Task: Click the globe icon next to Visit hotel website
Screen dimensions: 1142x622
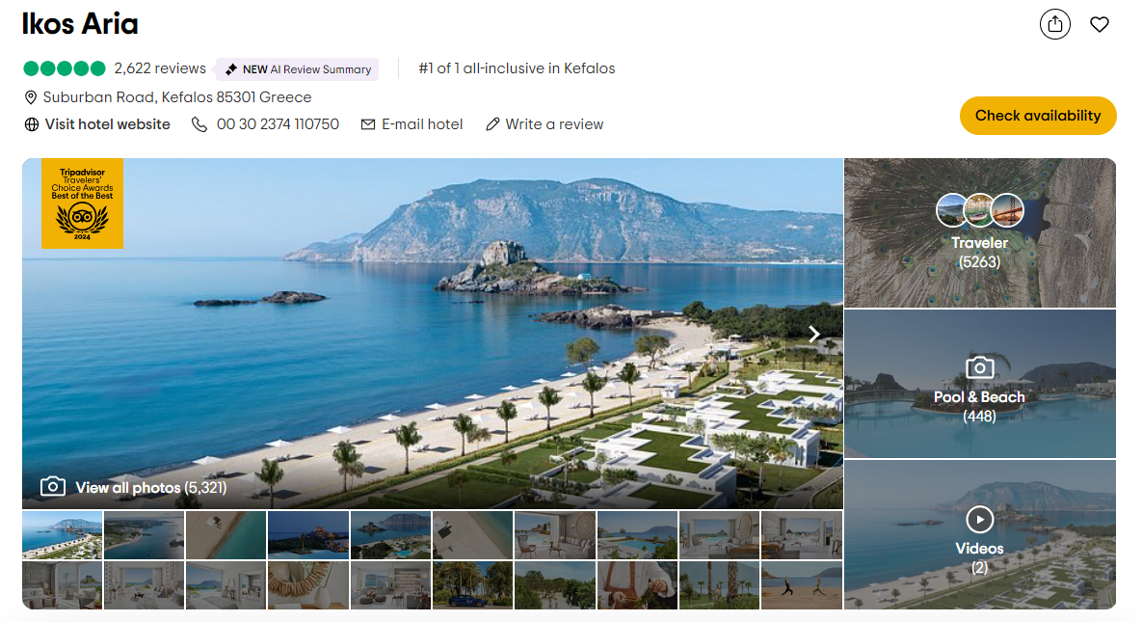Action: [31, 124]
